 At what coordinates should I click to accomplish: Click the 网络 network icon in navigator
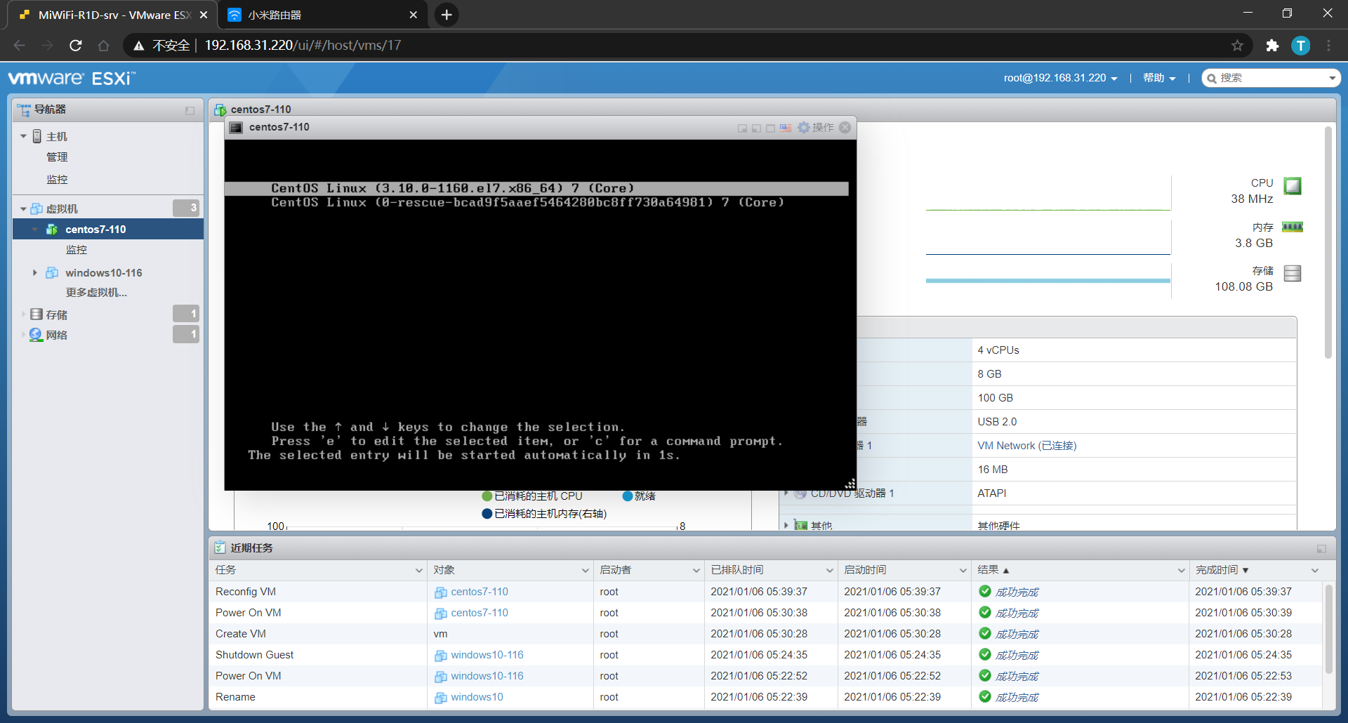[x=37, y=335]
